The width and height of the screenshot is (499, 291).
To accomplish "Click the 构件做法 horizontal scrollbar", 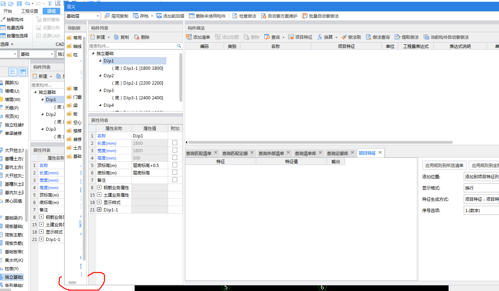I will (x=320, y=142).
